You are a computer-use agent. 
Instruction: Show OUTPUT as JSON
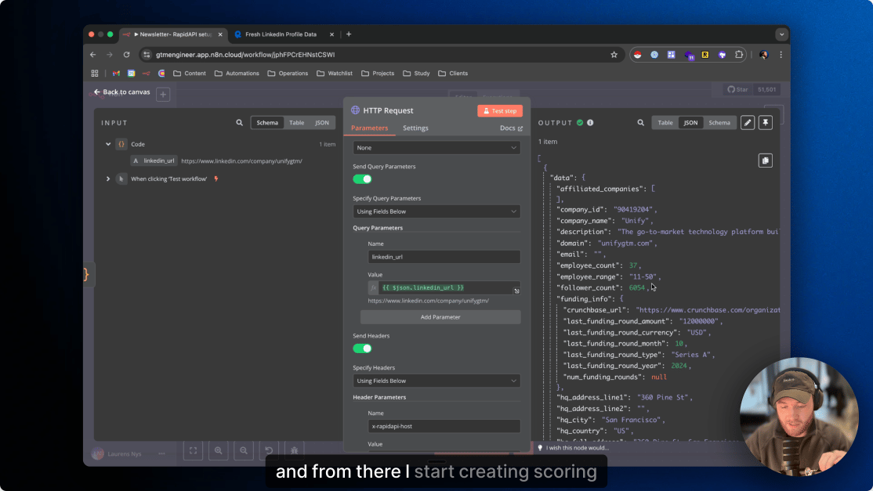pos(690,123)
